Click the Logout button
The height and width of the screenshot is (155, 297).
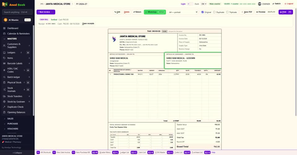289,4
